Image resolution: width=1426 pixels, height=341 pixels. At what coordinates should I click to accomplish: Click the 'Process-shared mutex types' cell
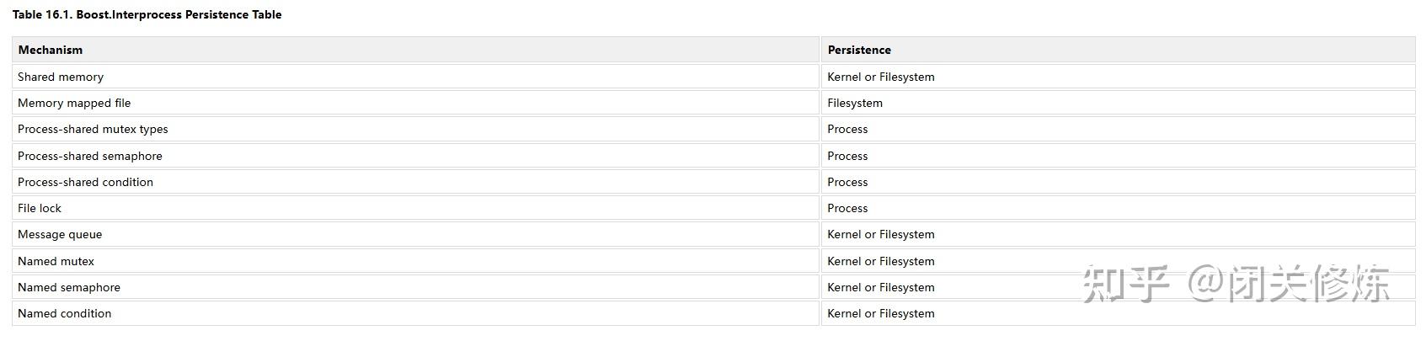[93, 129]
